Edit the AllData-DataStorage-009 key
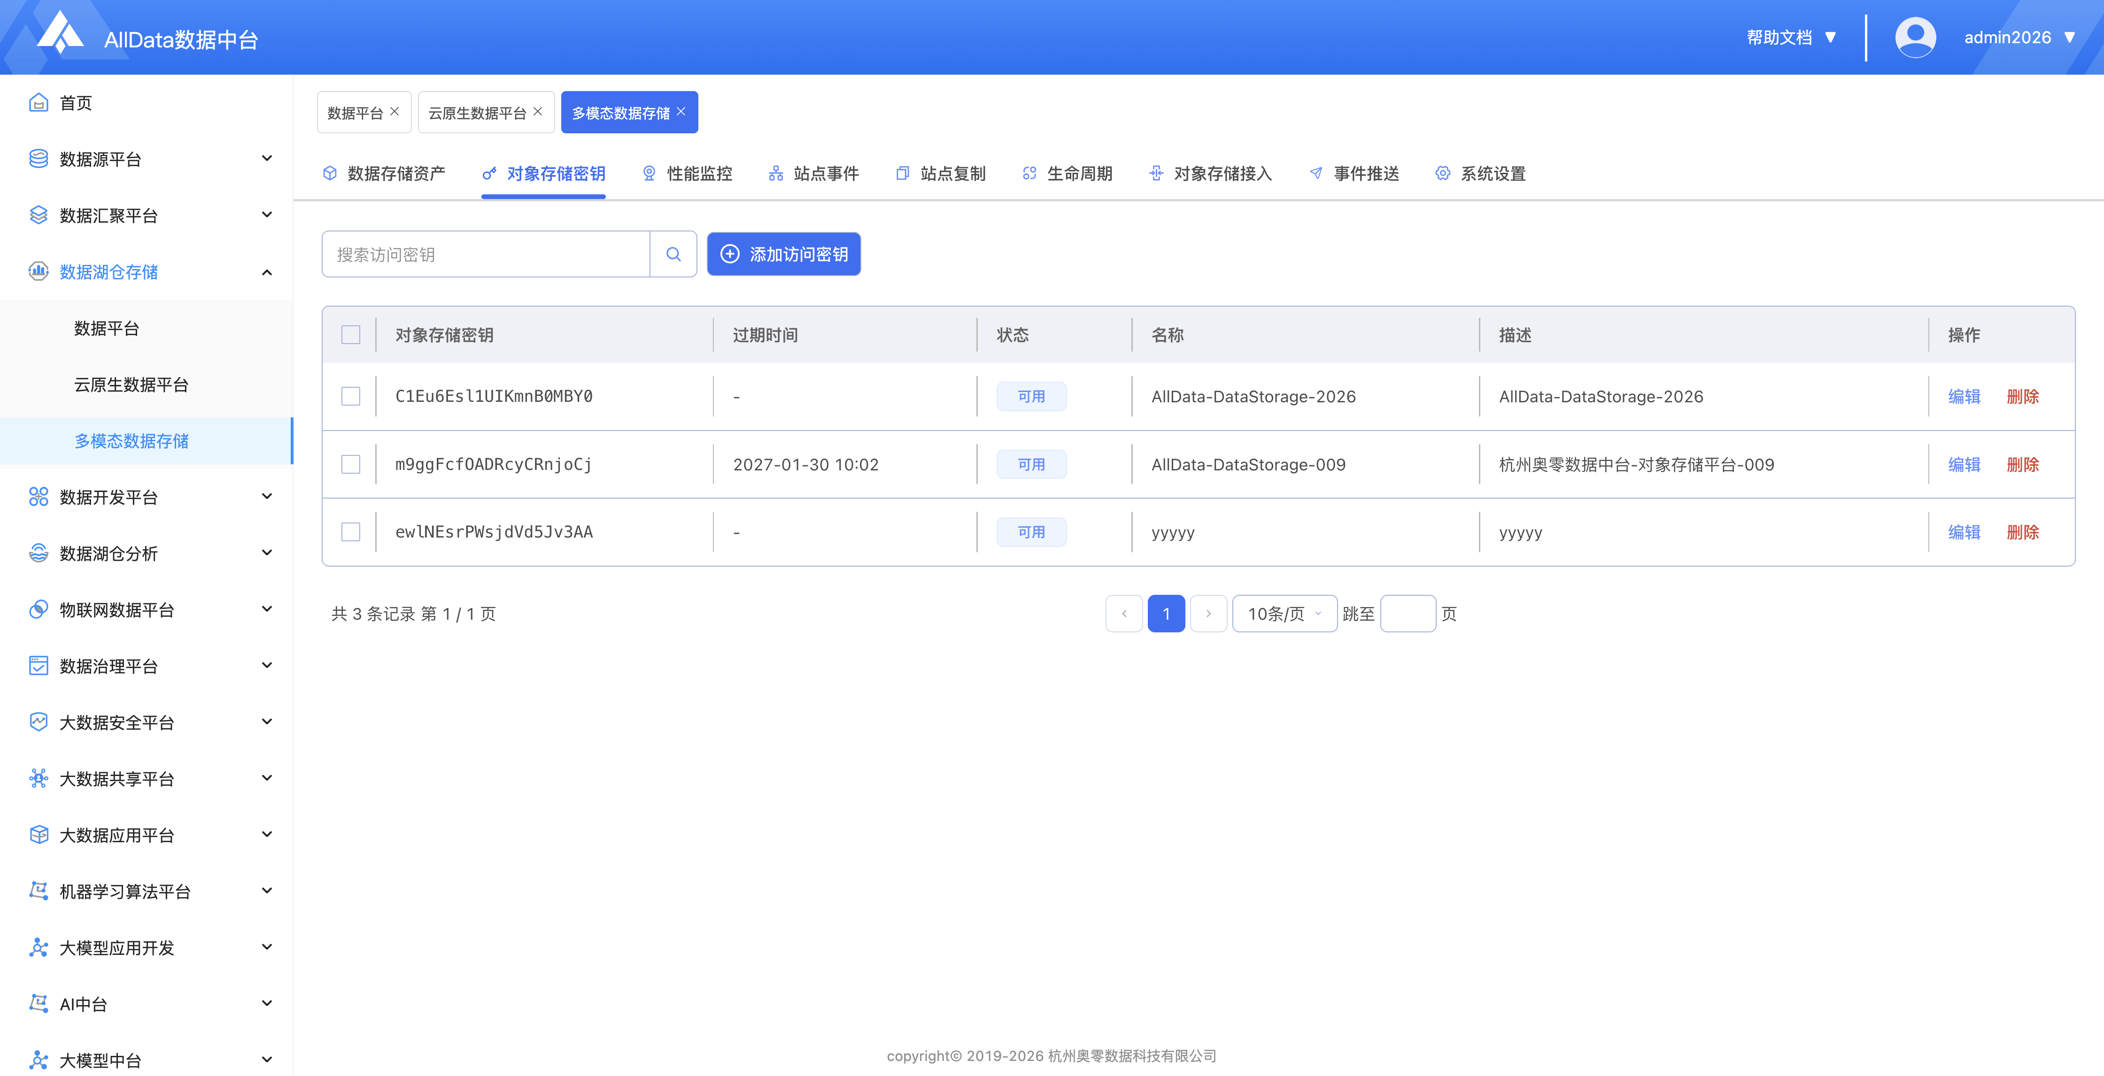The height and width of the screenshot is (1076, 2104). (1964, 464)
